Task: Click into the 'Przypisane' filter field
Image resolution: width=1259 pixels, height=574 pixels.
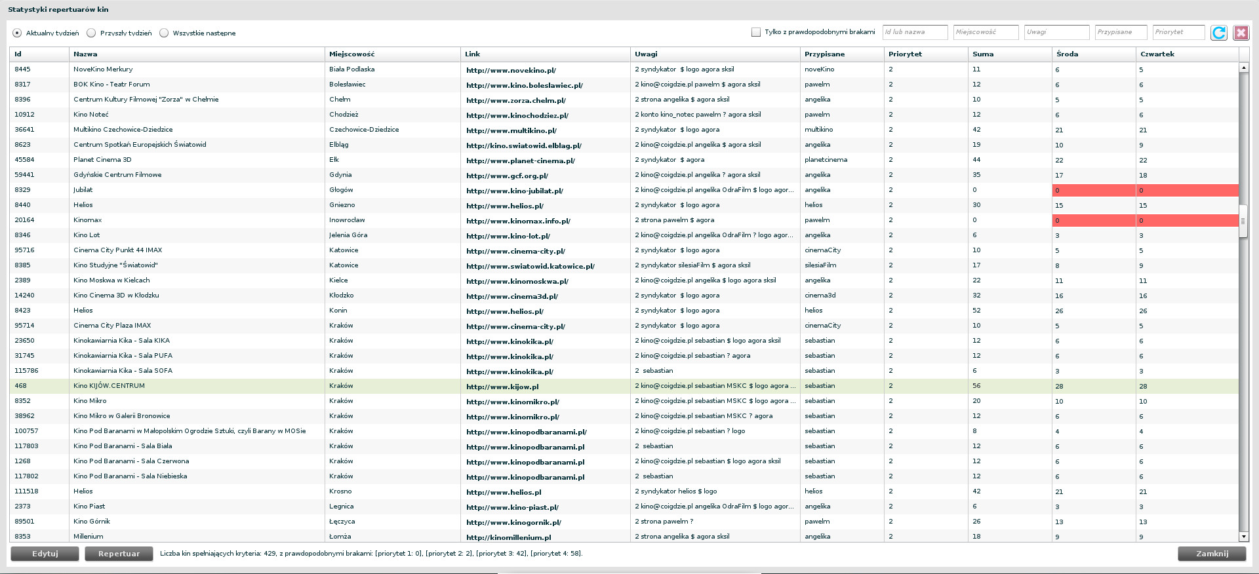Action: 1121,32
